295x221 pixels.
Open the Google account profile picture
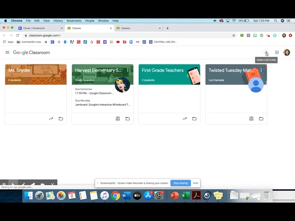point(287,52)
